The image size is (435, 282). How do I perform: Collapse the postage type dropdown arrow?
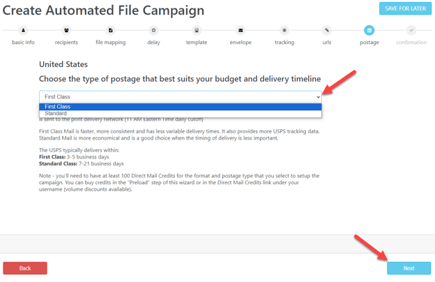pos(318,97)
